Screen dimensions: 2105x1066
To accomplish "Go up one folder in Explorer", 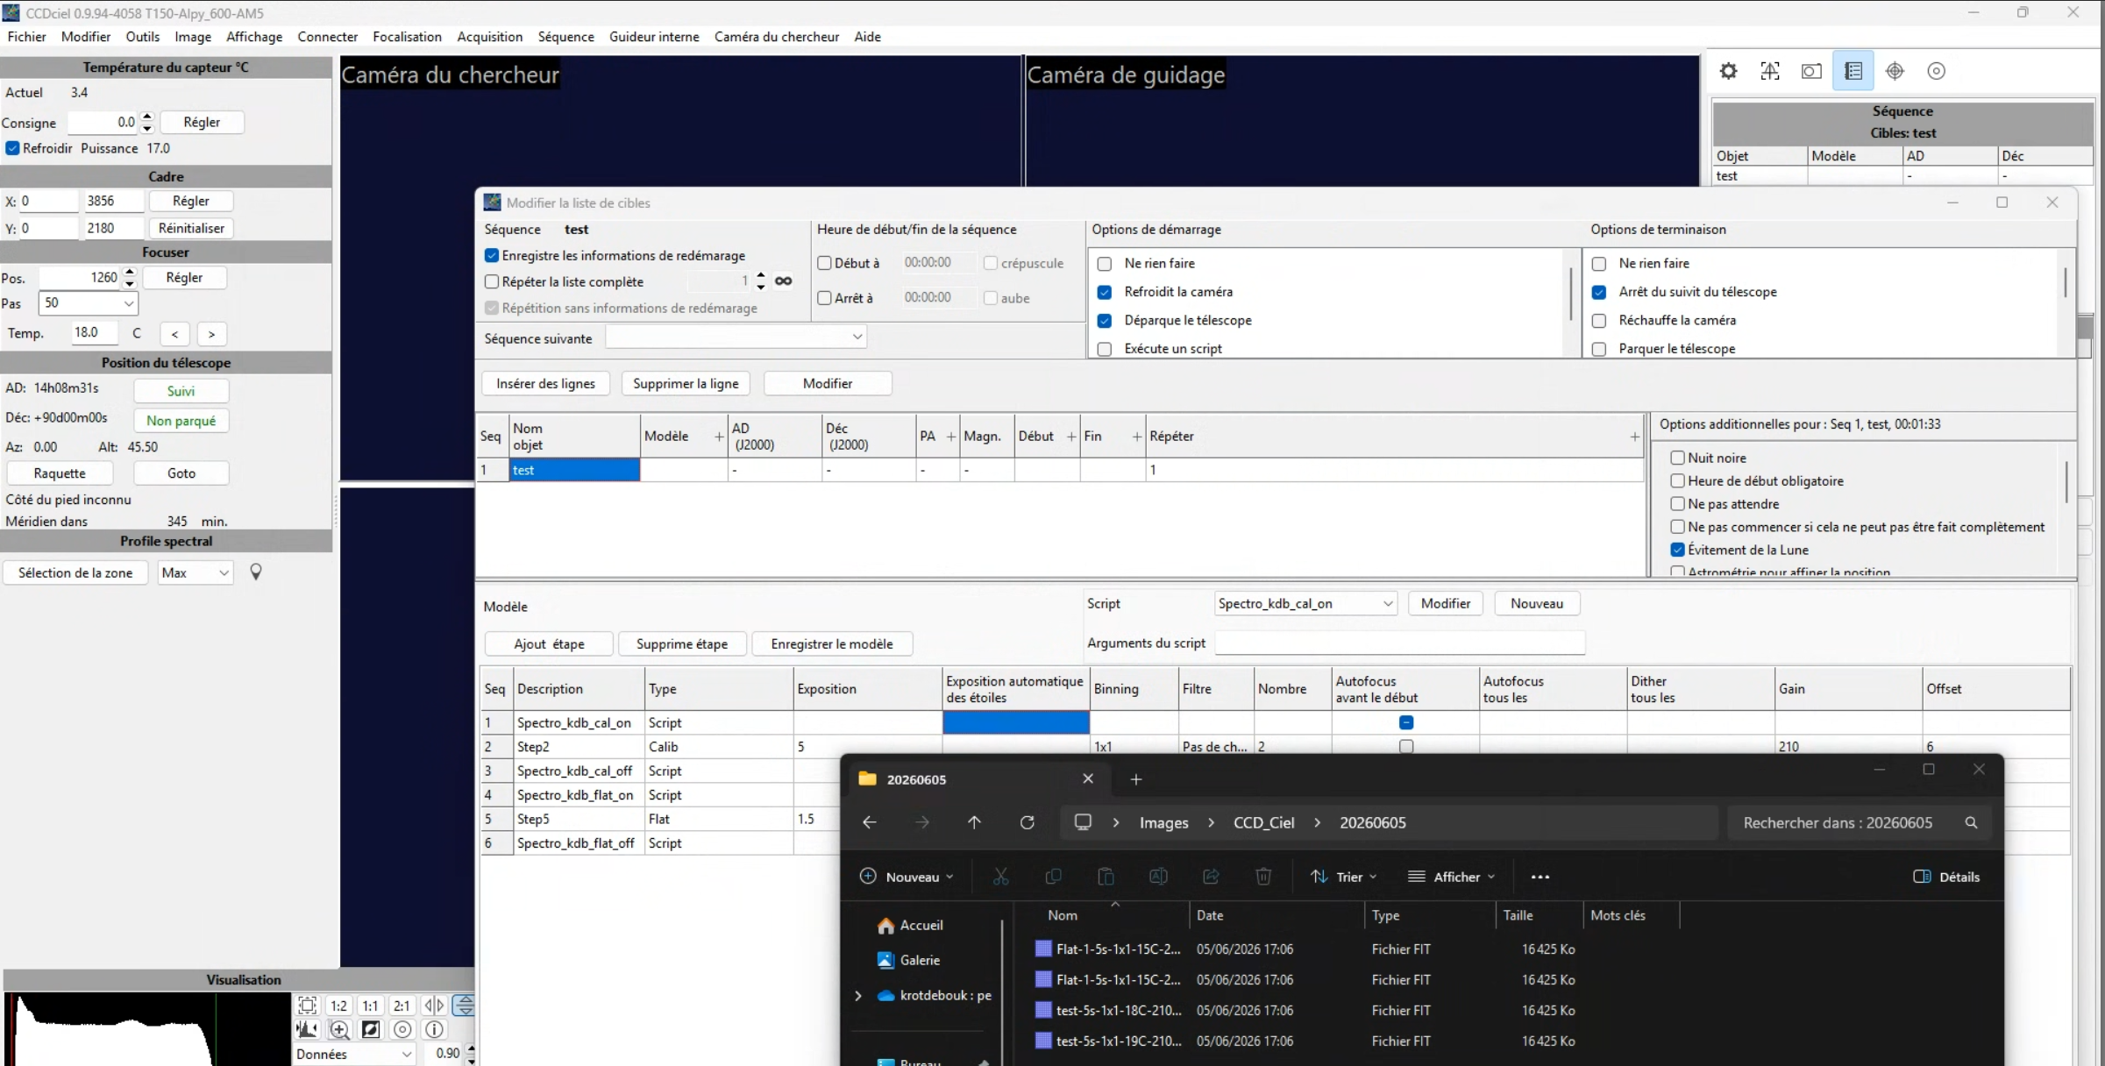I will click(x=974, y=822).
